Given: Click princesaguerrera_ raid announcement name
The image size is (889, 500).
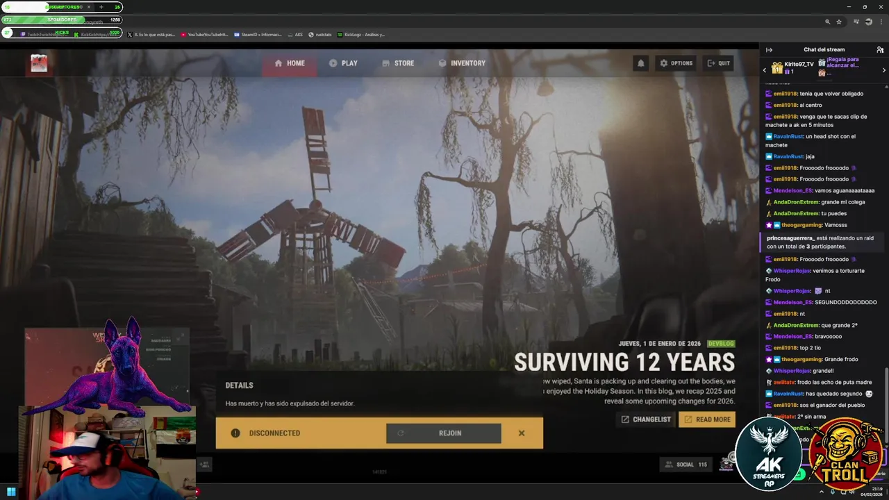Looking at the screenshot, I should 790,238.
